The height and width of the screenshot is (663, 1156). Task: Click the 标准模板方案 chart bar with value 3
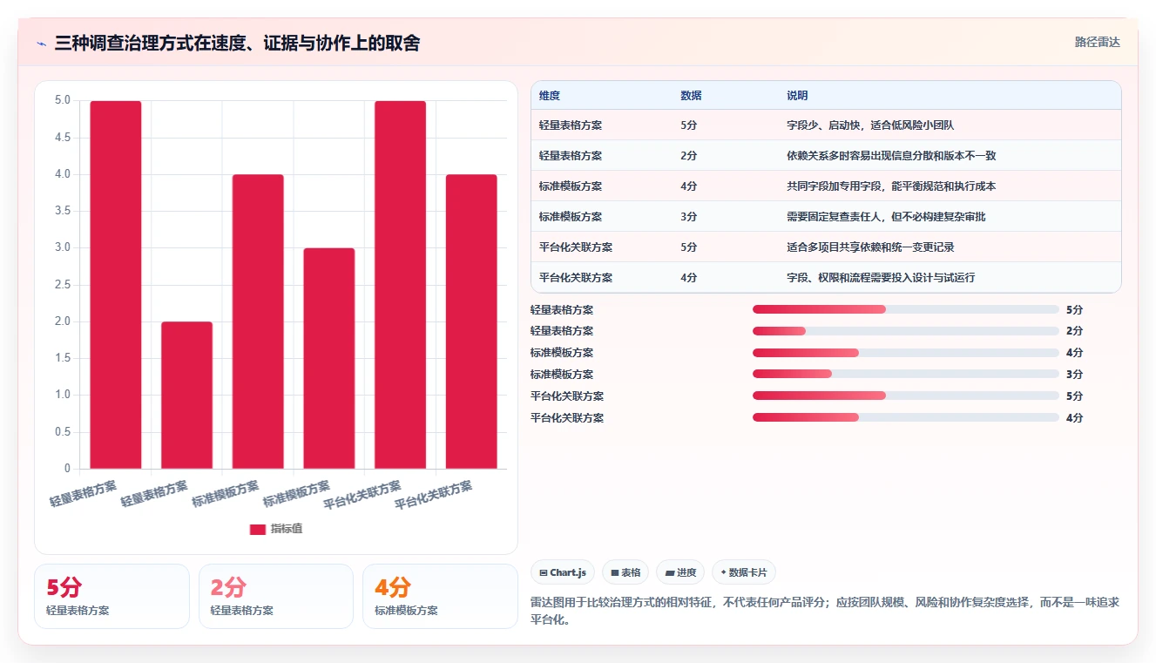(x=329, y=358)
